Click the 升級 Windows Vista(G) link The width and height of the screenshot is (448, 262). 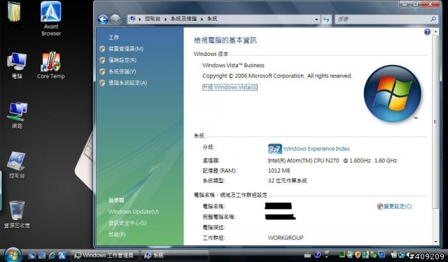point(230,87)
